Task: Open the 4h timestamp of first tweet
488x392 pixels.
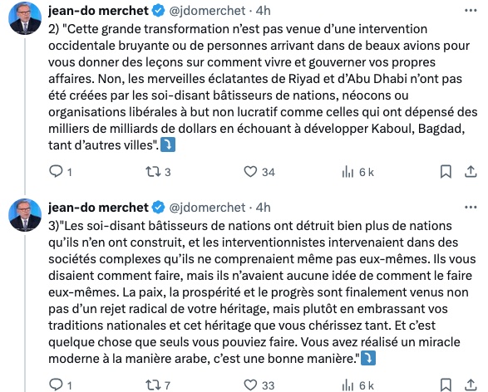Action: (x=264, y=11)
